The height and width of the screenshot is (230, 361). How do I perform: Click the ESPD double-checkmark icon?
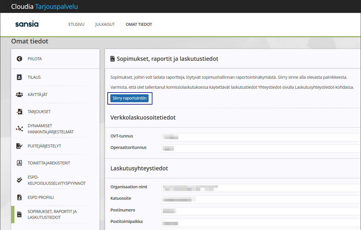tap(19, 180)
